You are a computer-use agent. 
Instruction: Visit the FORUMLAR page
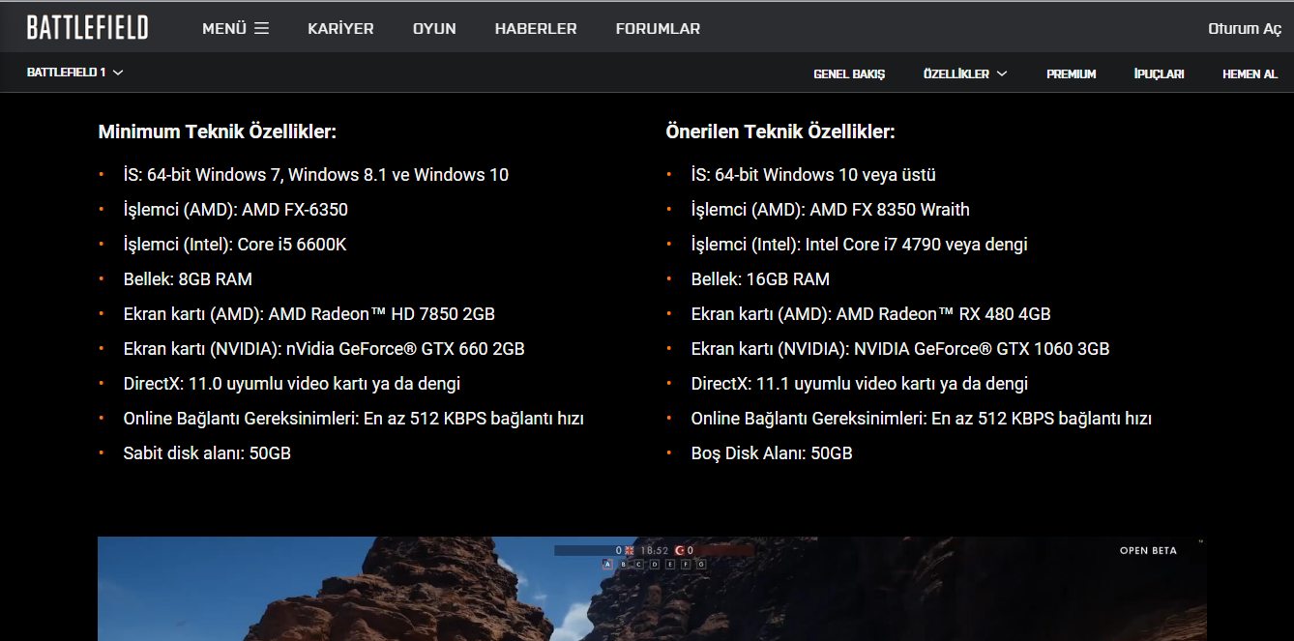point(658,29)
